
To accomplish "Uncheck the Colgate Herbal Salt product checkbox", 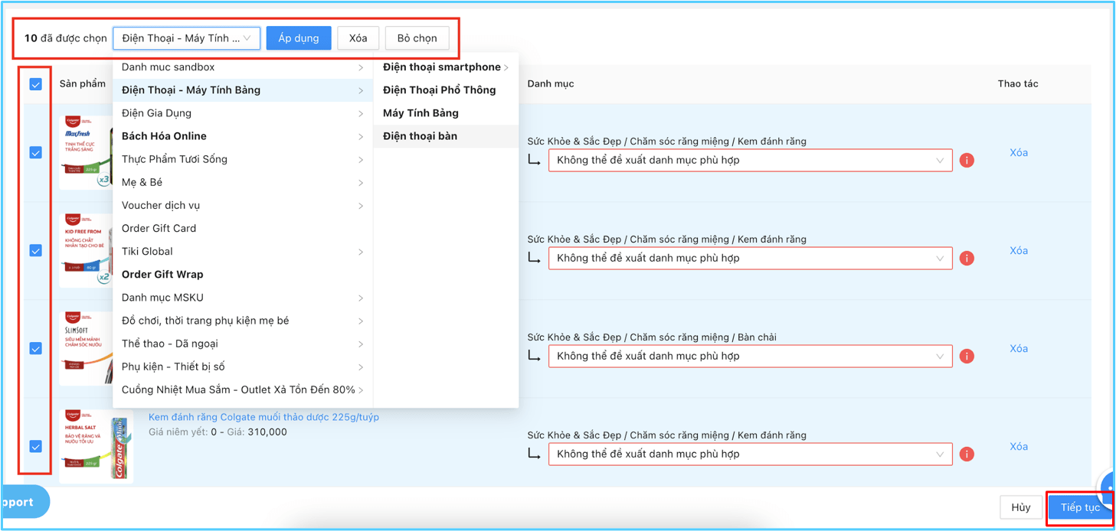I will (36, 446).
